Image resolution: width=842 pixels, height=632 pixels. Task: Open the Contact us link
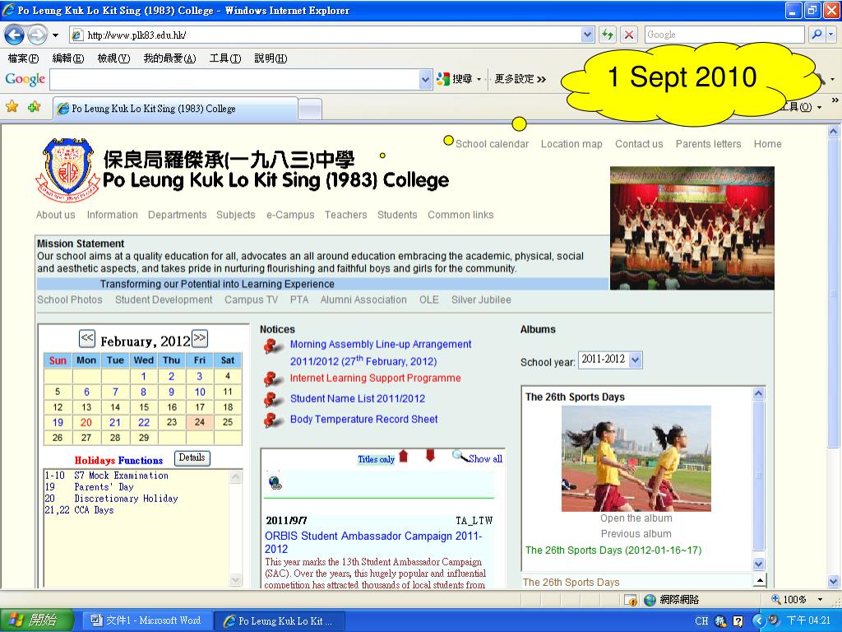click(x=639, y=144)
